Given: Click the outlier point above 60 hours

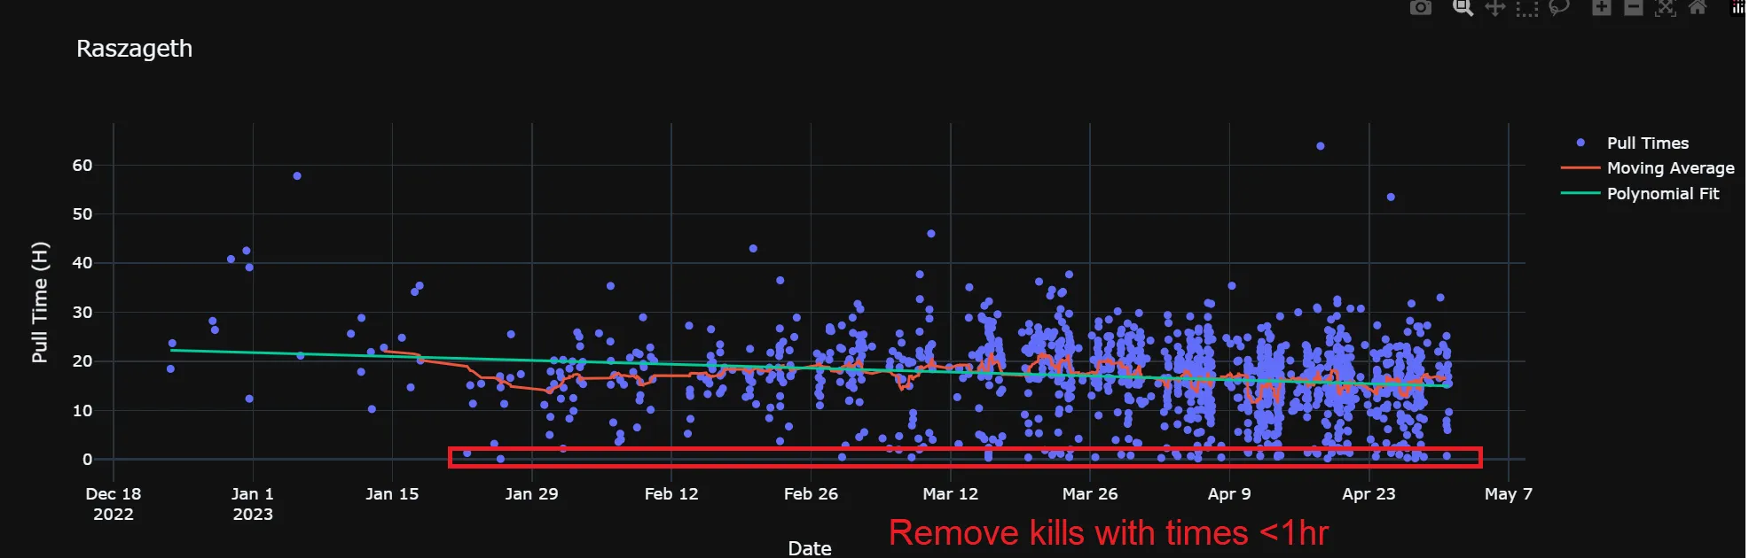Looking at the screenshot, I should tap(1320, 146).
